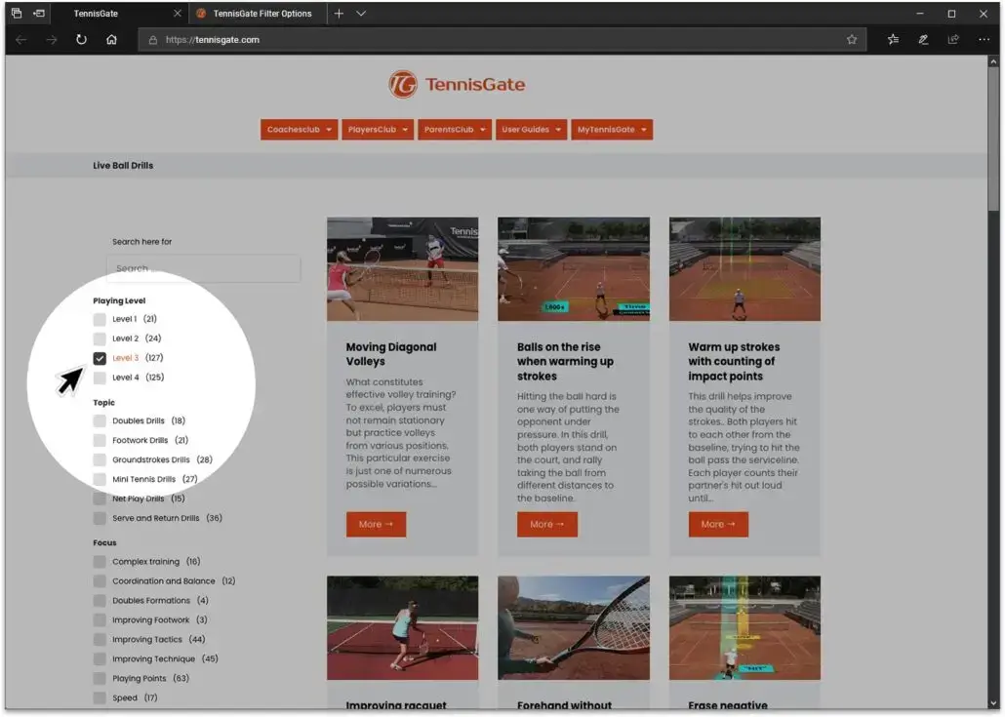Open the MyTennisGate dropdown menu
The image size is (1005, 717).
[x=612, y=130]
